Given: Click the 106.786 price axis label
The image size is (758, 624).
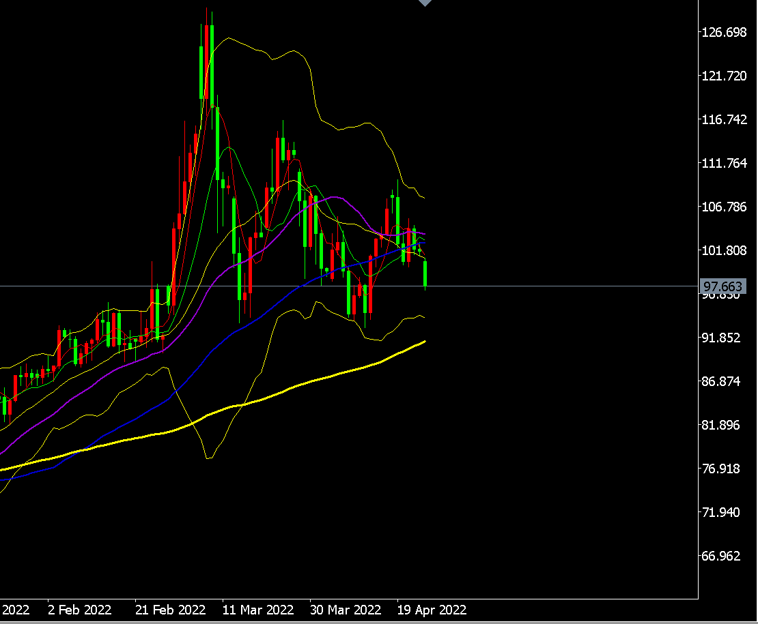Looking at the screenshot, I should coord(724,207).
